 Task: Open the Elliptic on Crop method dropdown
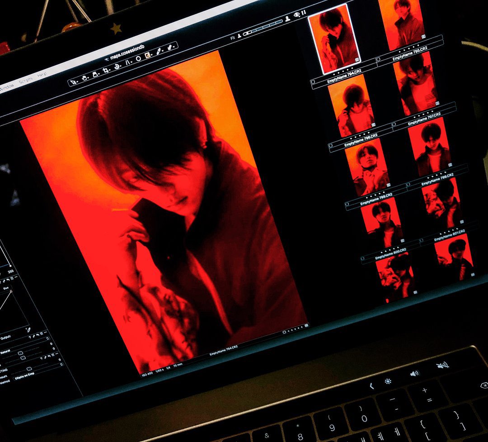tap(38, 372)
